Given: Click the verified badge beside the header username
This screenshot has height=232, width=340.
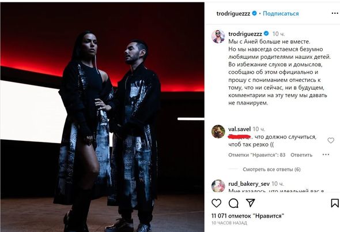Looking at the screenshot, I should 254,13.
